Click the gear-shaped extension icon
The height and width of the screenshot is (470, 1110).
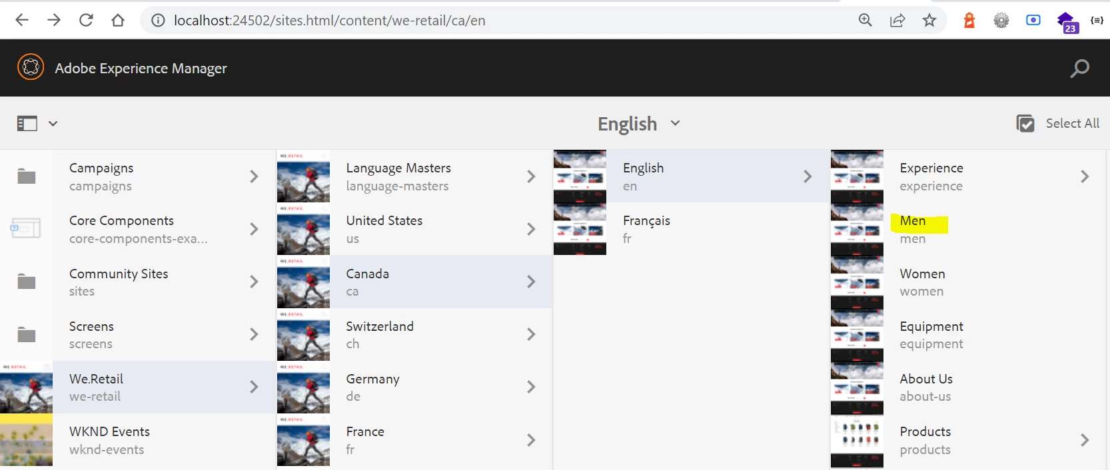[x=1001, y=20]
